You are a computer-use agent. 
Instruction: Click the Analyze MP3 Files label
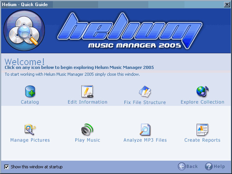coord(145,140)
